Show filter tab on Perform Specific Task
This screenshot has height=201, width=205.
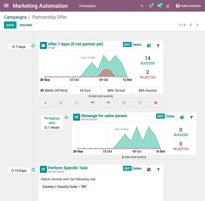point(158,169)
